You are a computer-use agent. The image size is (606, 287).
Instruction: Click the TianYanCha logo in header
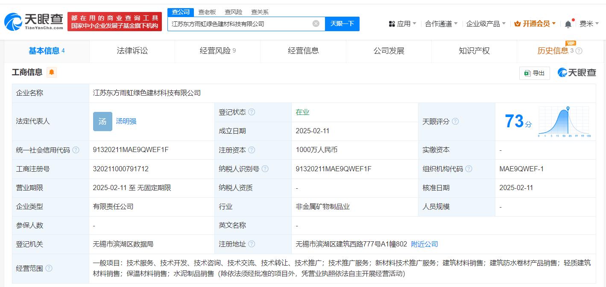click(34, 21)
